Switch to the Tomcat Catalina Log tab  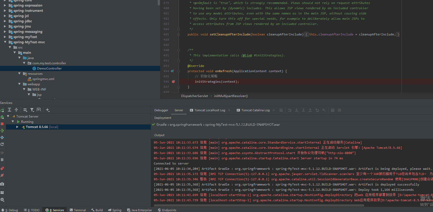[x=253, y=110]
